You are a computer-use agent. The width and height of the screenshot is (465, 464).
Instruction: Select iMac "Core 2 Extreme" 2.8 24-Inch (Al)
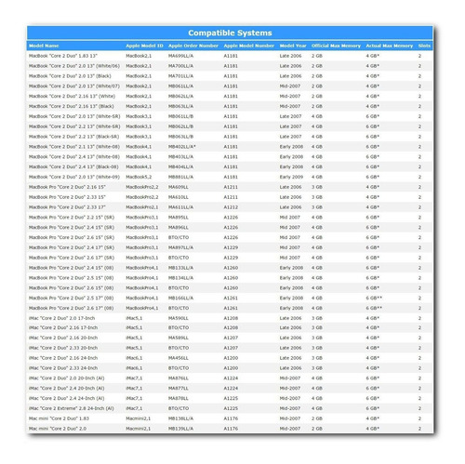tap(72, 408)
